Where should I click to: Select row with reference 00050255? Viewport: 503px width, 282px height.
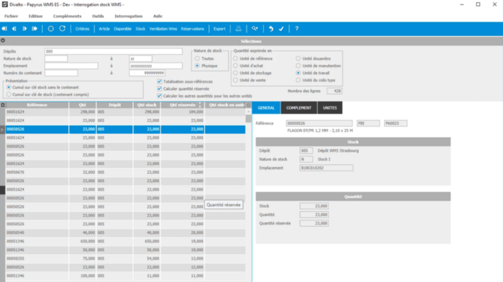[x=125, y=259]
